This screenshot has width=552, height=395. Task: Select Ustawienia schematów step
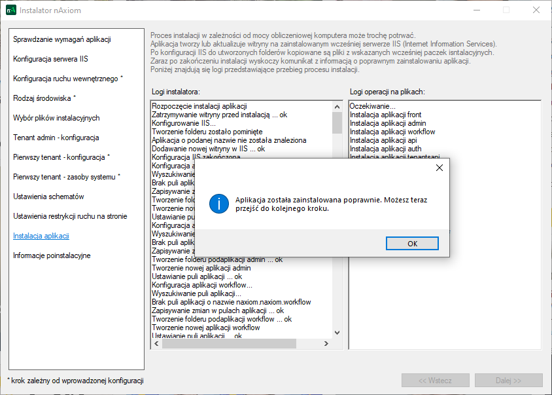pos(48,197)
